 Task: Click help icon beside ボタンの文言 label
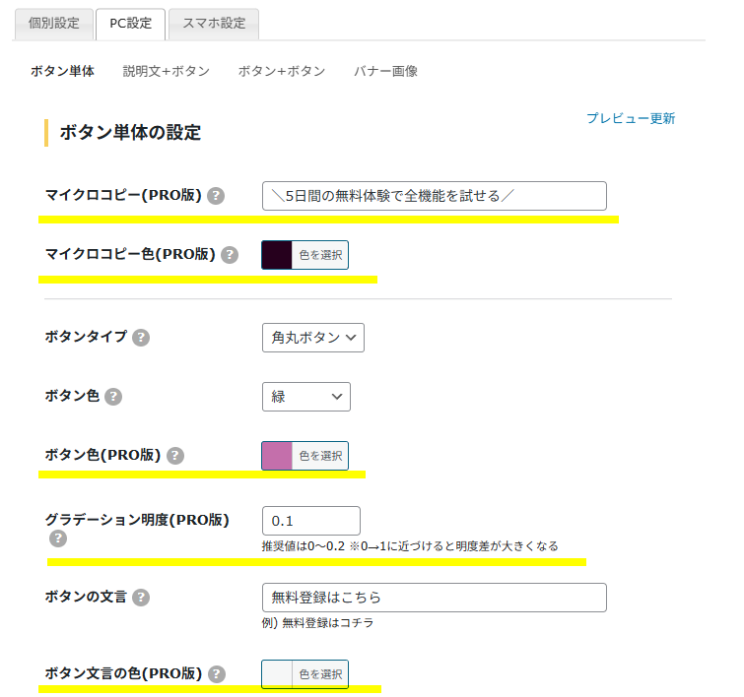(x=141, y=598)
